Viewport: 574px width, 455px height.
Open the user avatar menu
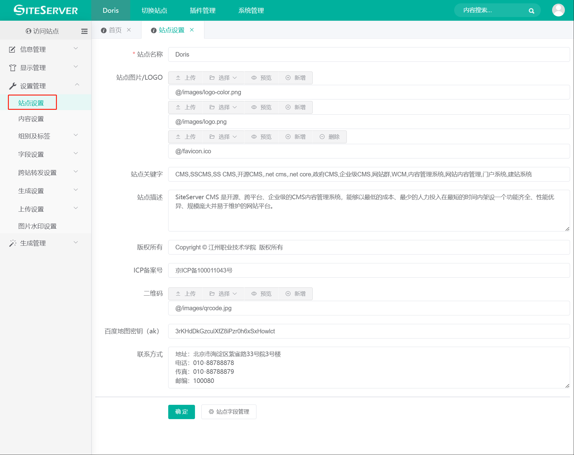(x=558, y=10)
